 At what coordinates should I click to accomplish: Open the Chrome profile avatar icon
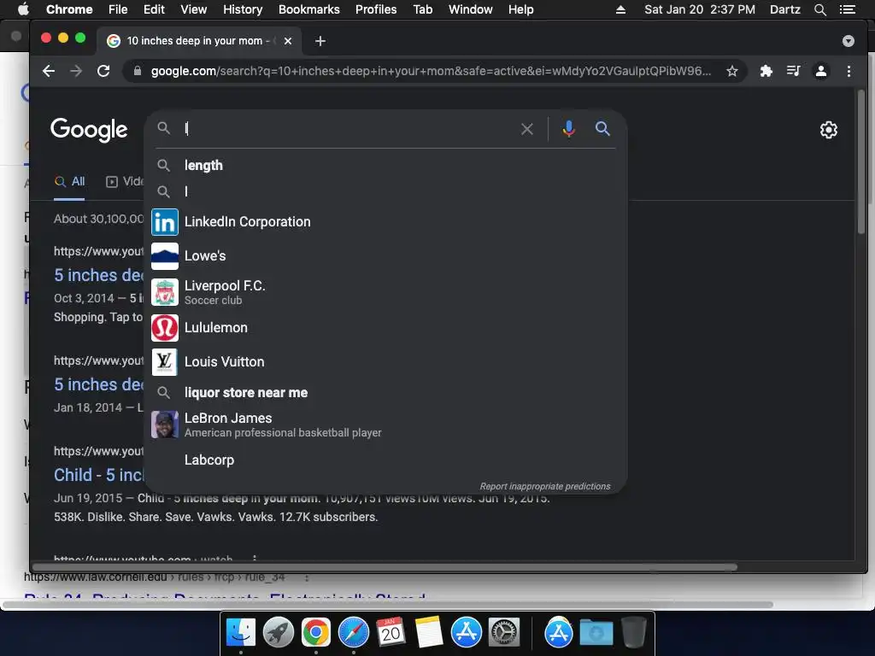tap(821, 71)
